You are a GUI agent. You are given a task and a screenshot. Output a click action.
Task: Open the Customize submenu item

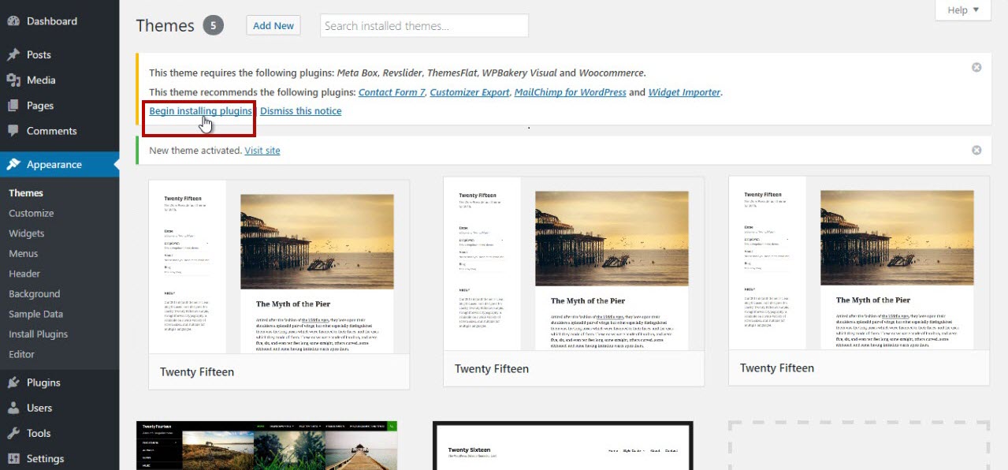32,213
